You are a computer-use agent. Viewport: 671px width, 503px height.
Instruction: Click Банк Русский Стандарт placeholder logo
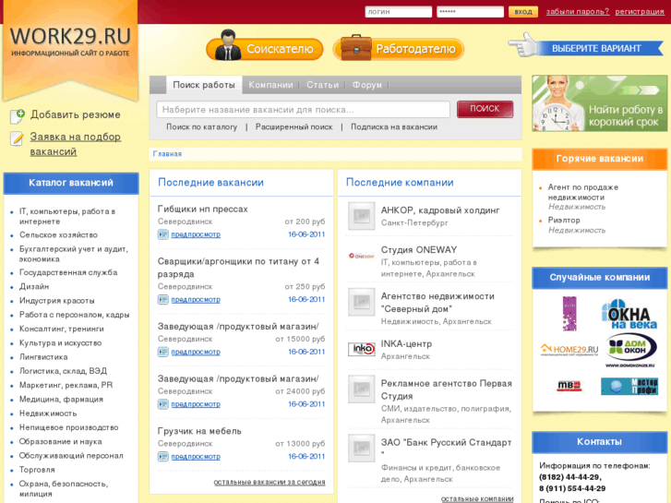point(361,449)
